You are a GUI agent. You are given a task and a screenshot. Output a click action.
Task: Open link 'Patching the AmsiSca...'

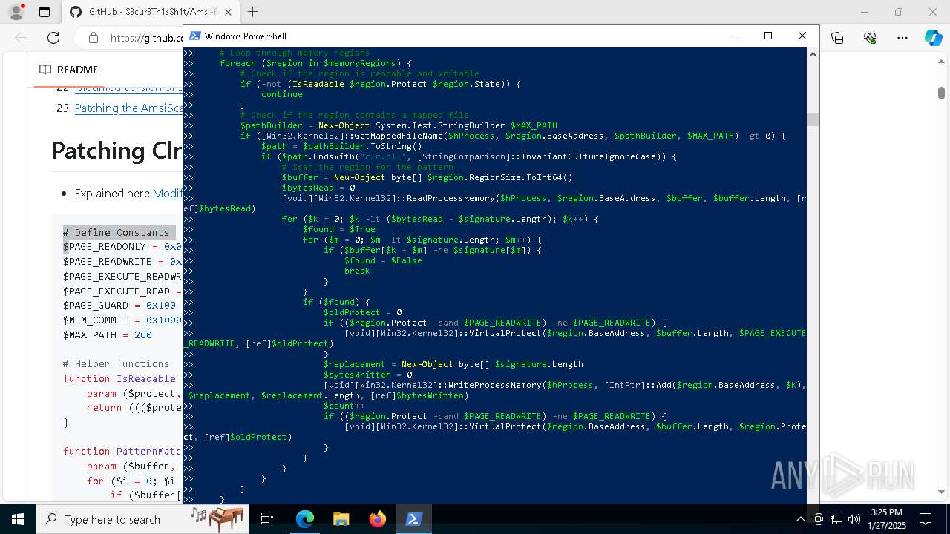click(128, 108)
